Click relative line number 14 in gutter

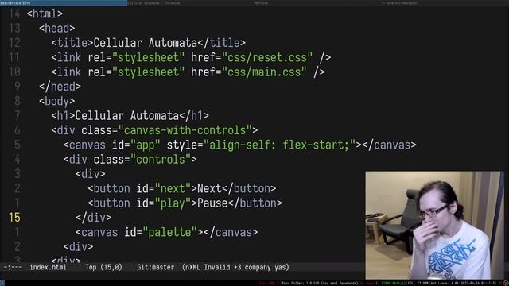point(14,14)
